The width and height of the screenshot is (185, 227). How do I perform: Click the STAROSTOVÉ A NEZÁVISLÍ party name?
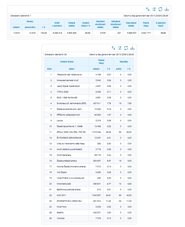69,201
